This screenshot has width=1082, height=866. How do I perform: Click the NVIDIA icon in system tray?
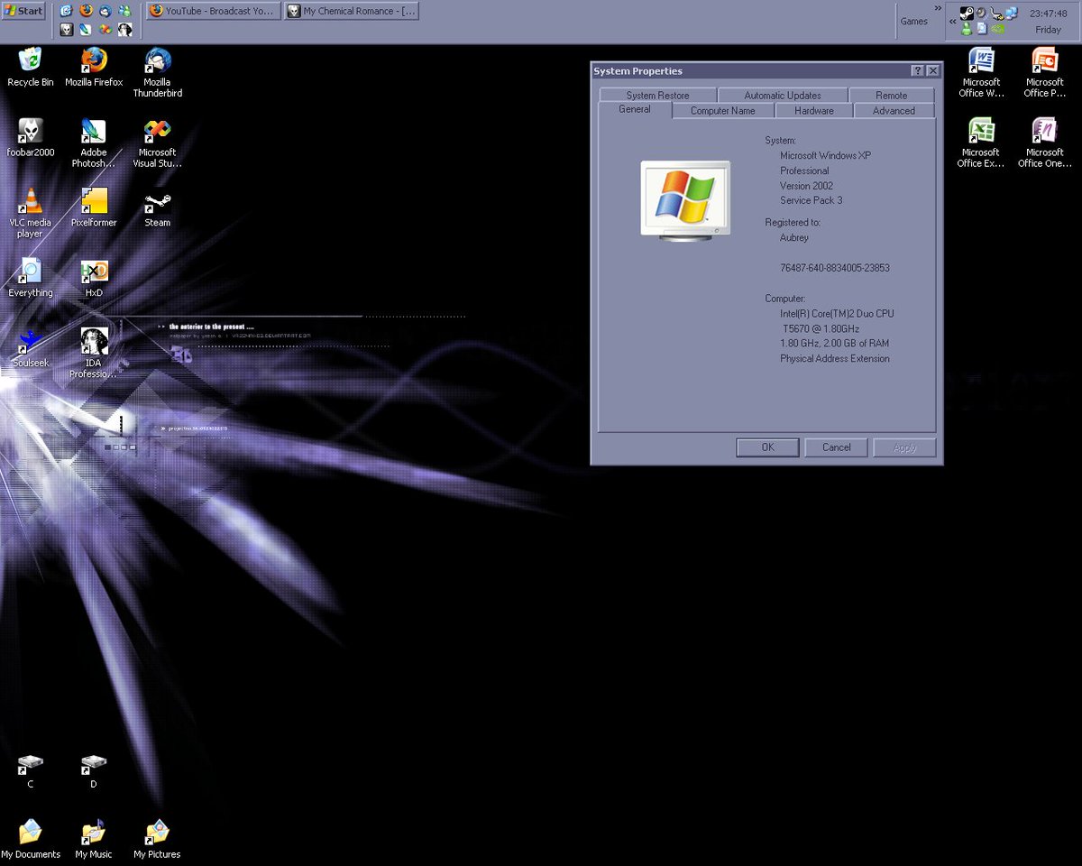(x=998, y=29)
